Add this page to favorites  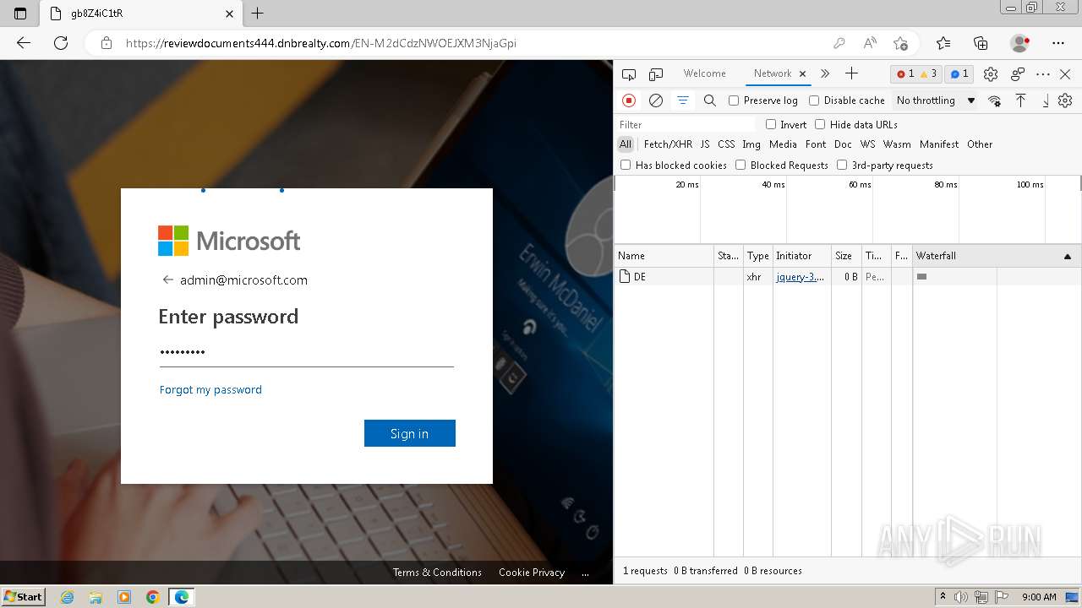click(x=900, y=43)
